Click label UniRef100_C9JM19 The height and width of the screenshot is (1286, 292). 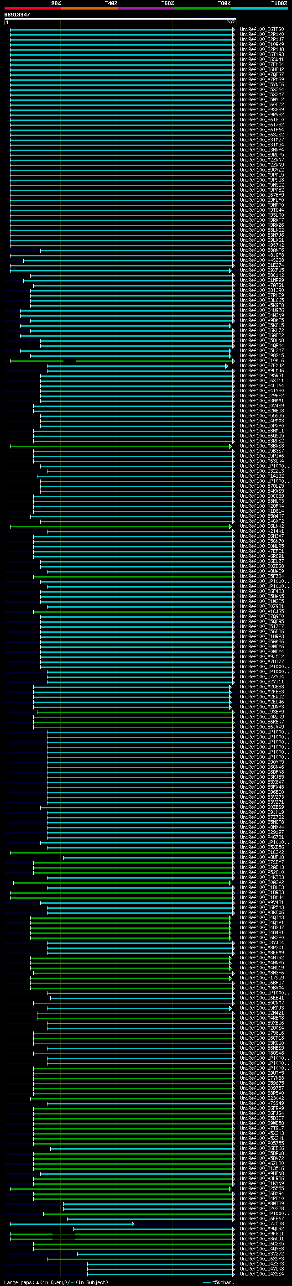[x=261, y=812]
